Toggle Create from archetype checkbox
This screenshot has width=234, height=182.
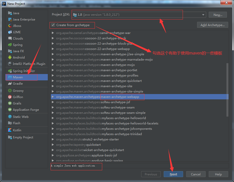(x=53, y=25)
